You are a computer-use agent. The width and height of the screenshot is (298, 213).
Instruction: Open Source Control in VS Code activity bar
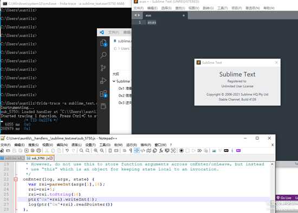103,68
